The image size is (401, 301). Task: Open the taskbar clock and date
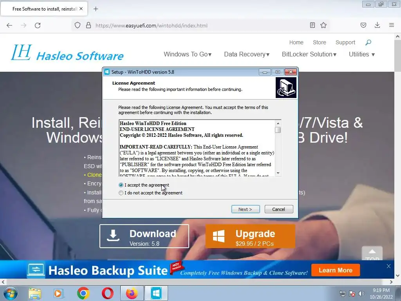tap(381, 294)
